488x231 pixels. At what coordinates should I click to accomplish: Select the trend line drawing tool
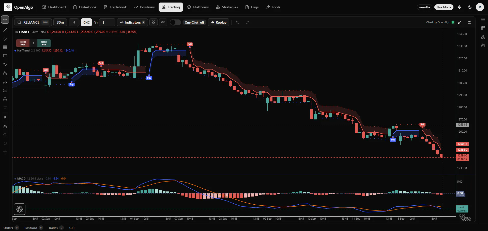(5, 30)
